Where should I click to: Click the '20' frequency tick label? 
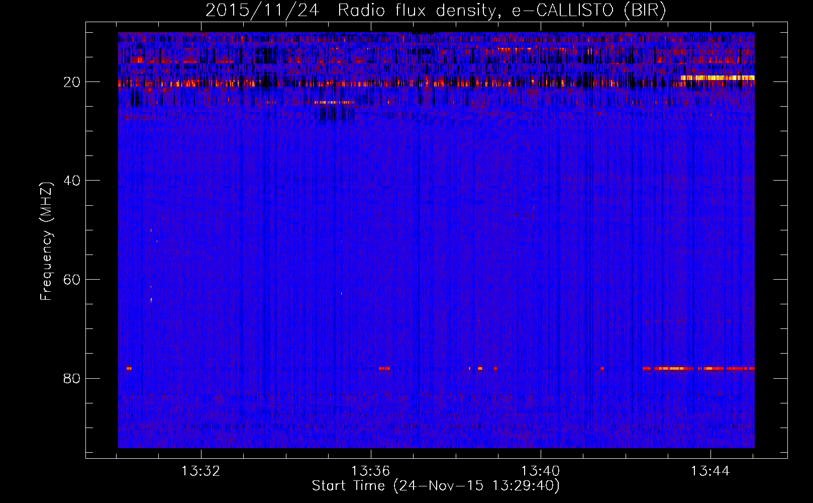(x=72, y=82)
